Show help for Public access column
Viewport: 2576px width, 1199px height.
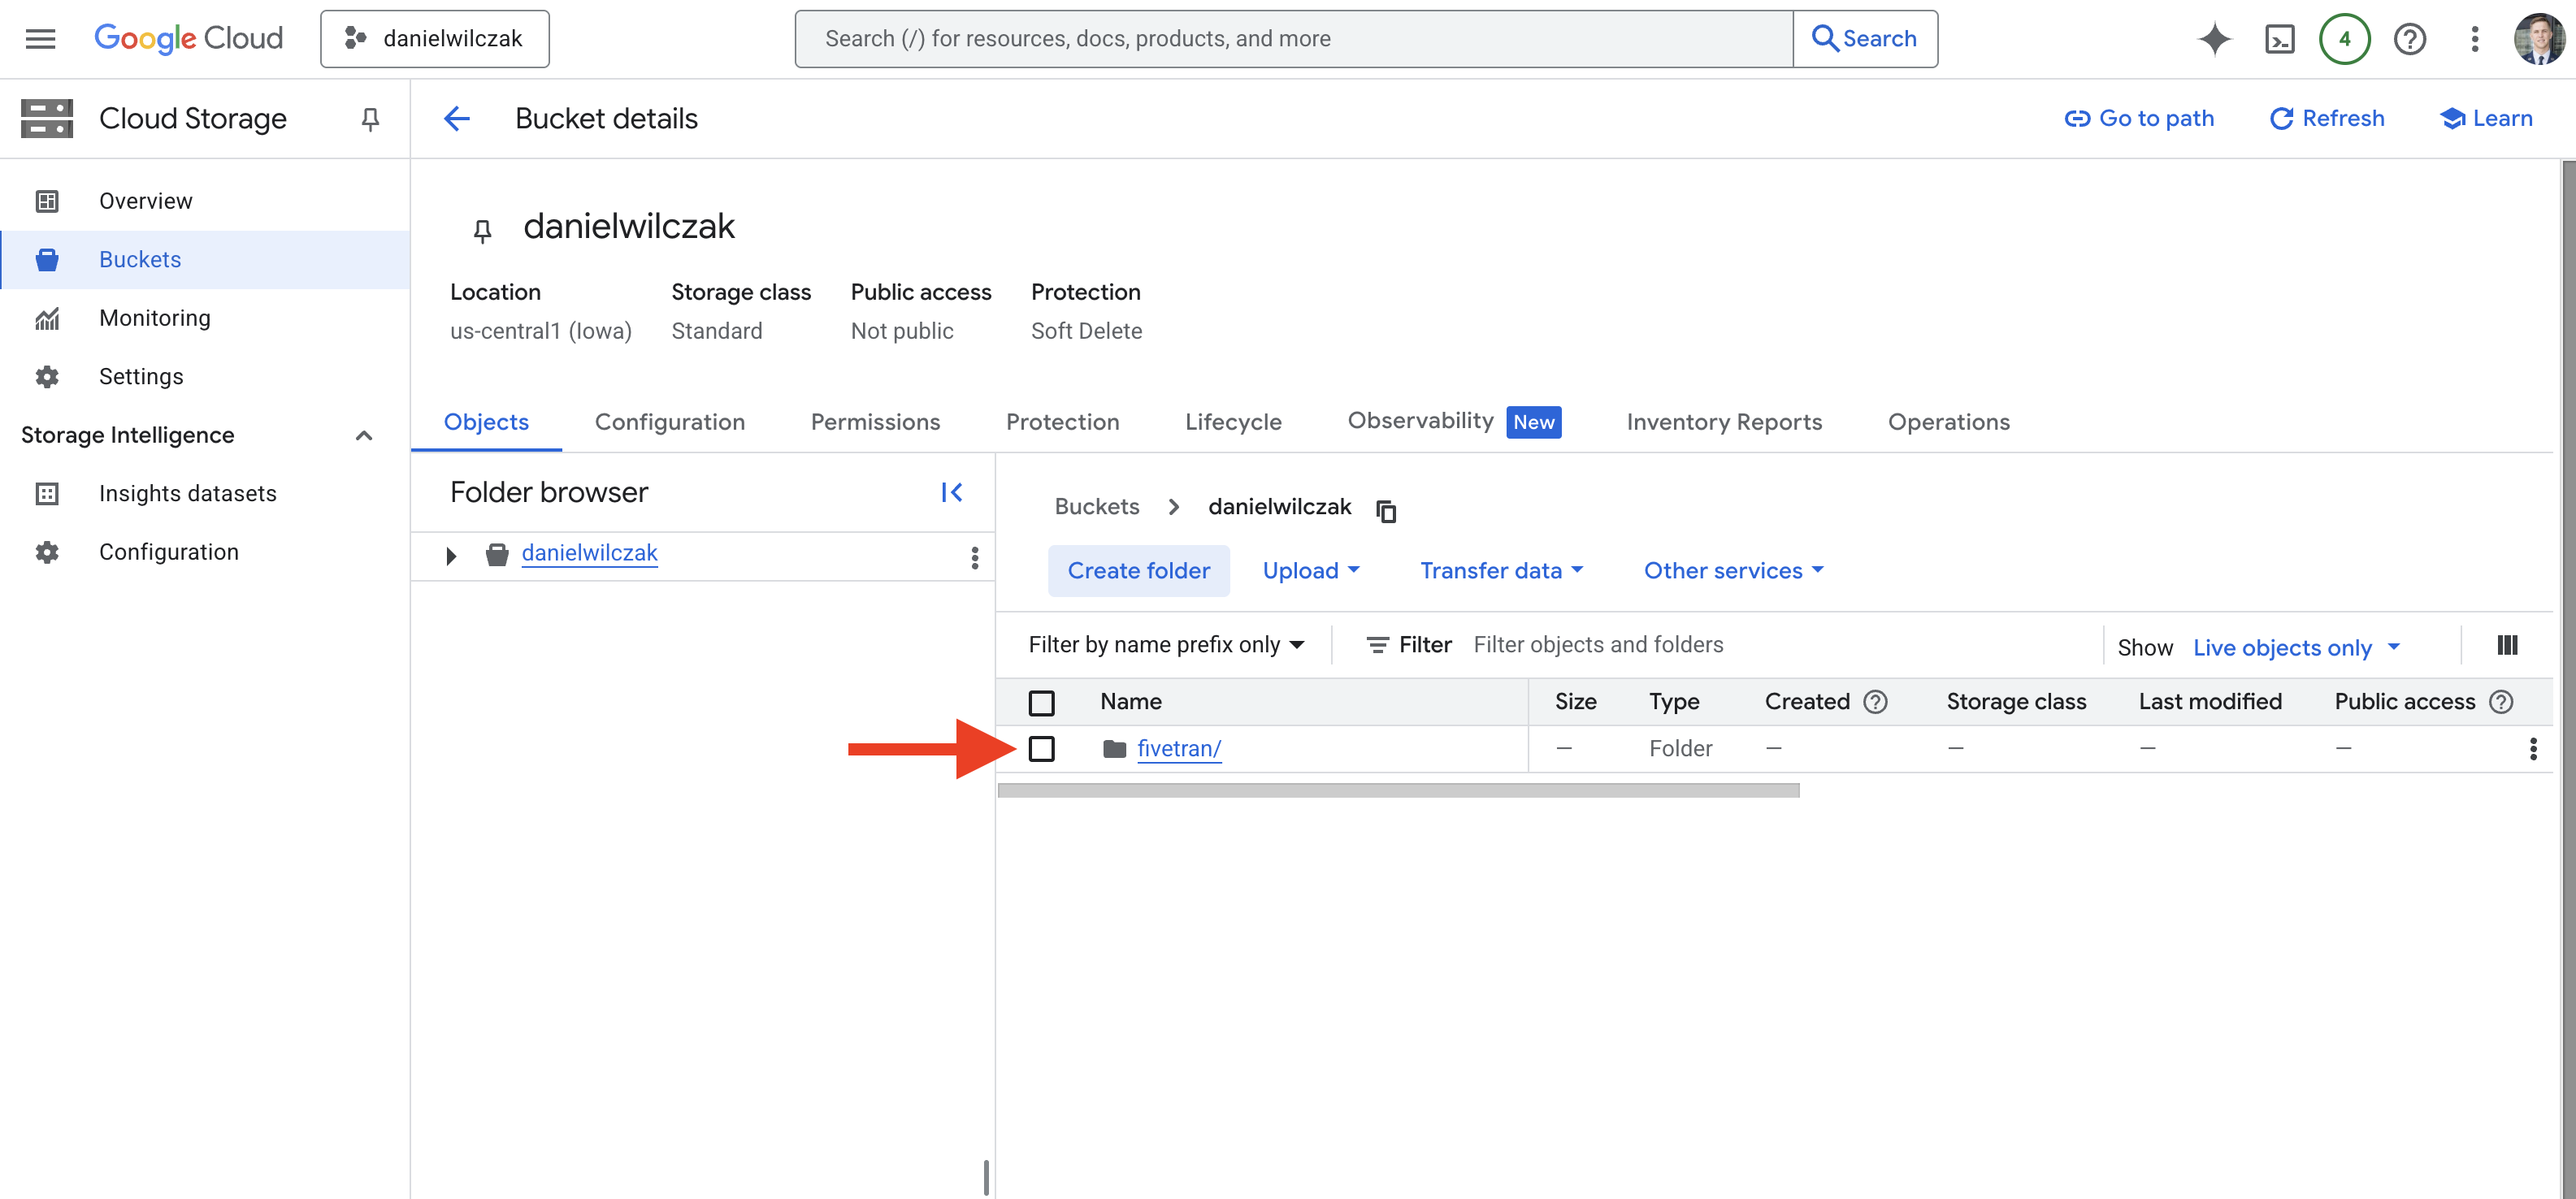[x=2501, y=702]
